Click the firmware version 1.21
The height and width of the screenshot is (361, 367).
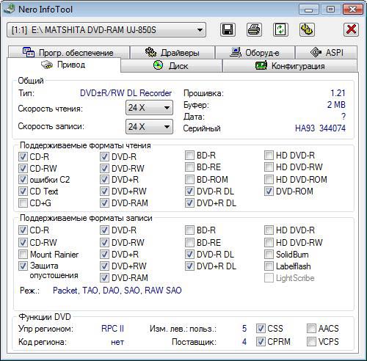click(x=338, y=93)
